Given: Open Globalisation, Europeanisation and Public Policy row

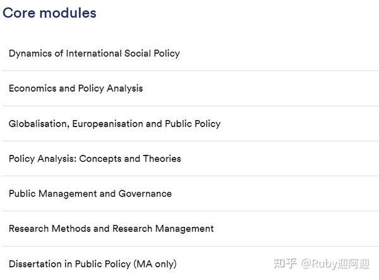Looking at the screenshot, I should click(x=191, y=123).
